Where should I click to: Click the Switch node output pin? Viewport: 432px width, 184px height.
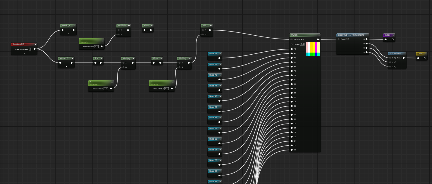pos(318,39)
